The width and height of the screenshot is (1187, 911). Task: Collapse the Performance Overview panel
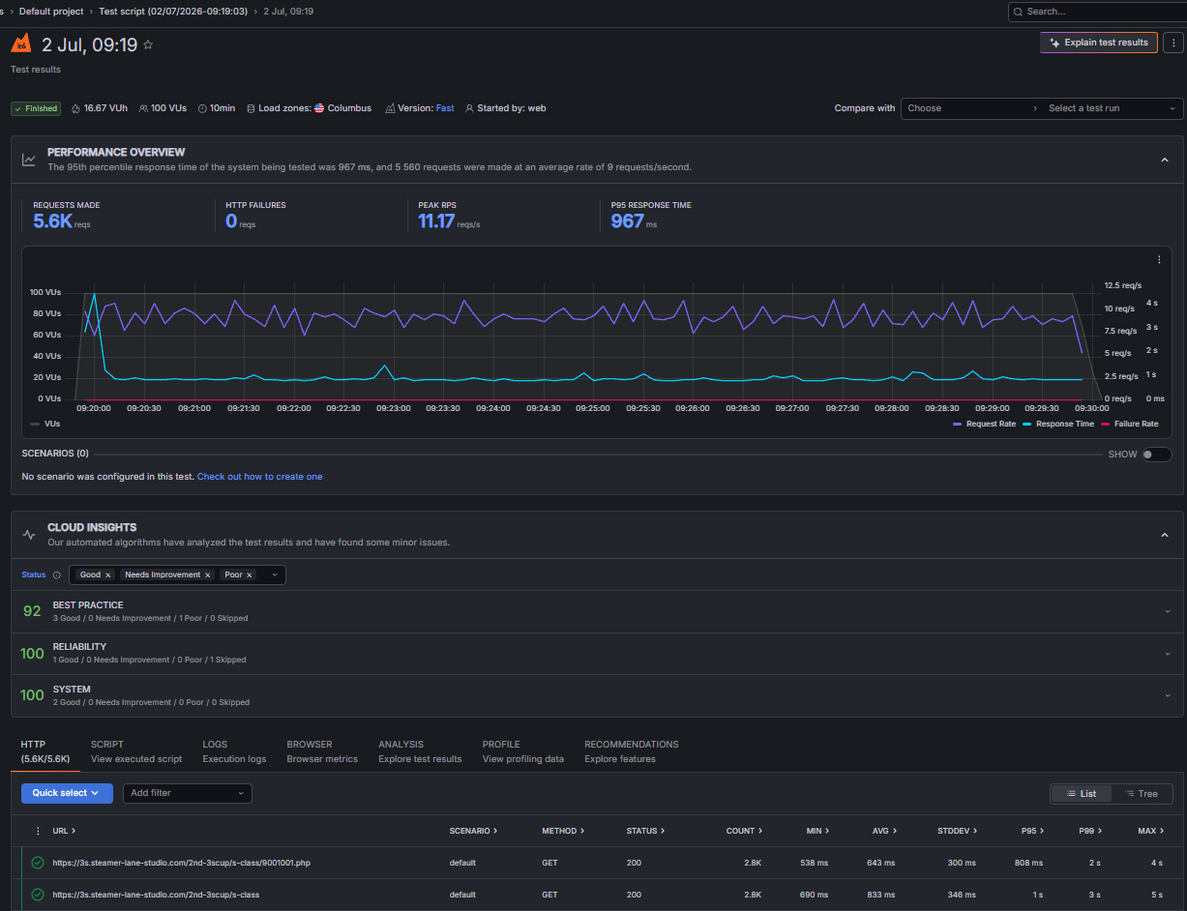click(x=1165, y=160)
